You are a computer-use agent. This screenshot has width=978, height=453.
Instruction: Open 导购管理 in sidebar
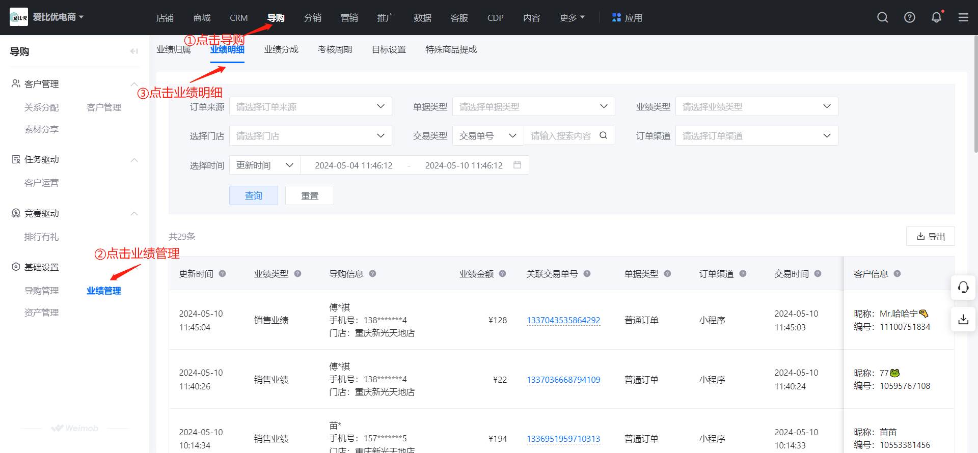coord(42,291)
